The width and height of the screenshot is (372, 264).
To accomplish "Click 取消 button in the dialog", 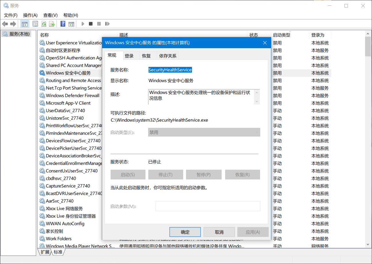I will 219,232.
